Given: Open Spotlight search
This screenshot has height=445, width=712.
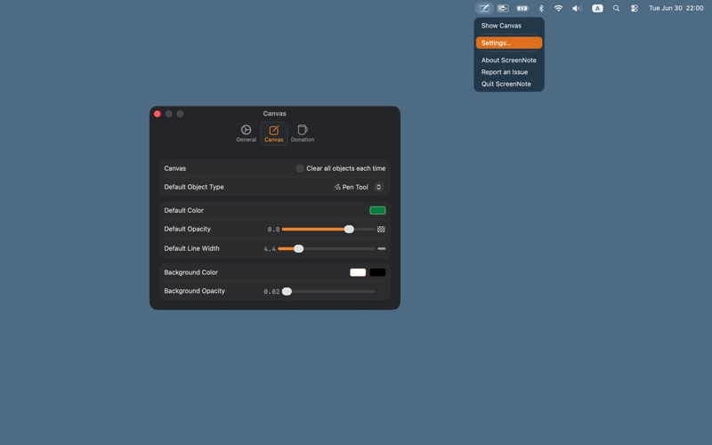Looking at the screenshot, I should [x=616, y=8].
